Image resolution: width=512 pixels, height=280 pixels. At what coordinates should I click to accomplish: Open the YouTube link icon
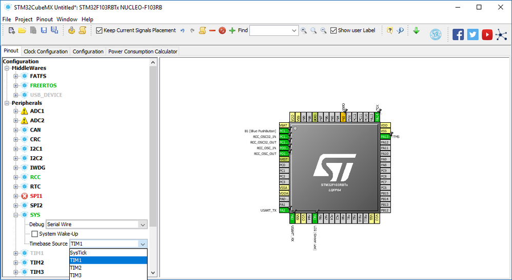click(487, 34)
